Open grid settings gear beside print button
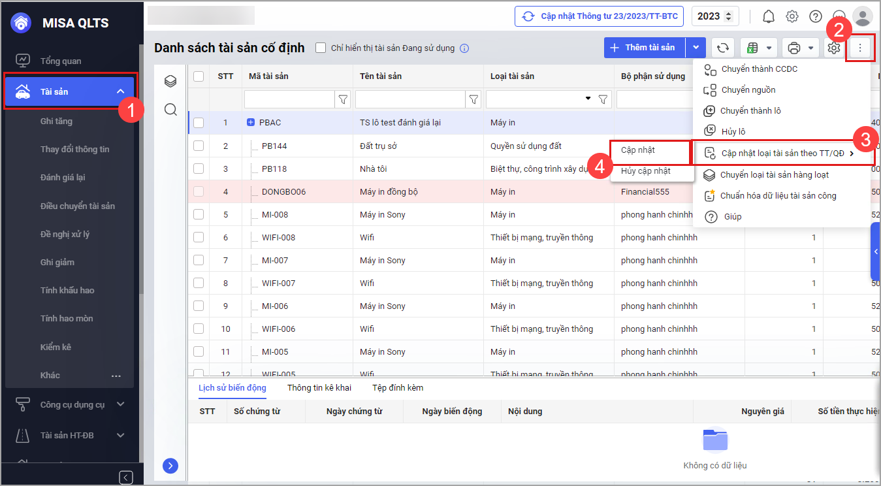881x486 pixels. 833,48
